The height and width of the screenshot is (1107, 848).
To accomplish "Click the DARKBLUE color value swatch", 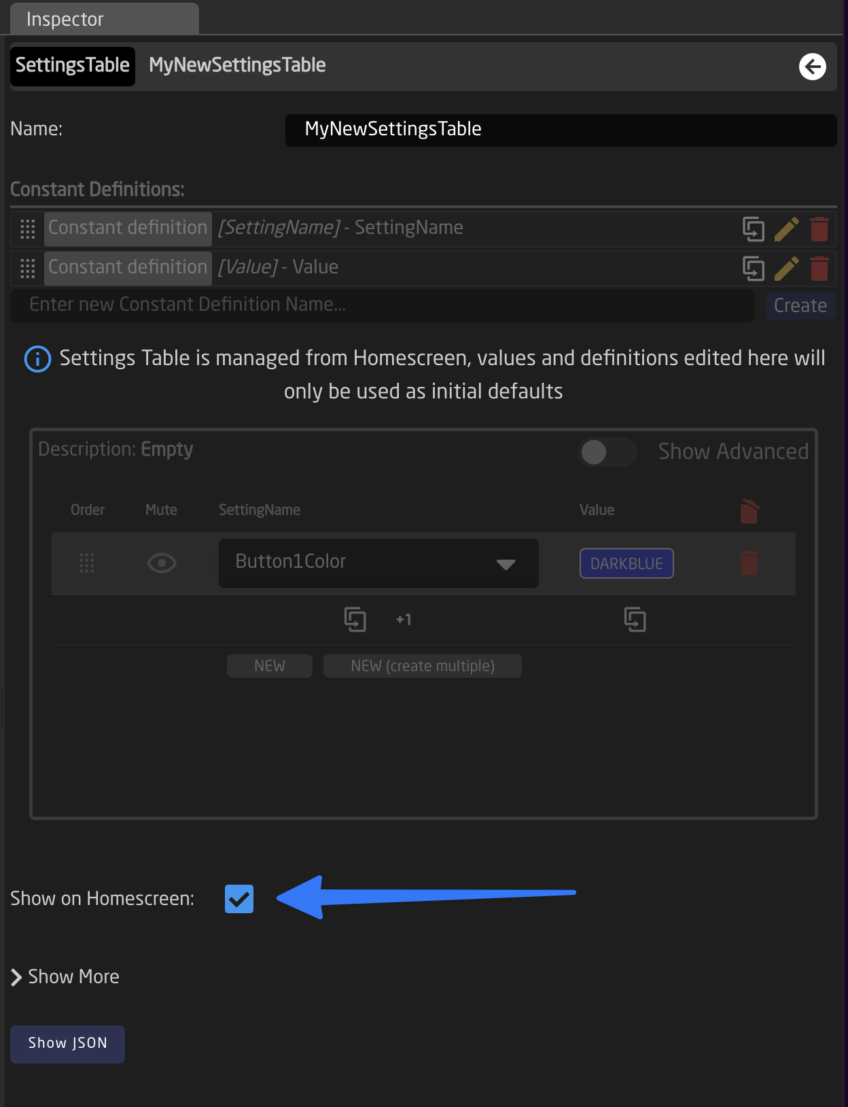I will [x=626, y=564].
